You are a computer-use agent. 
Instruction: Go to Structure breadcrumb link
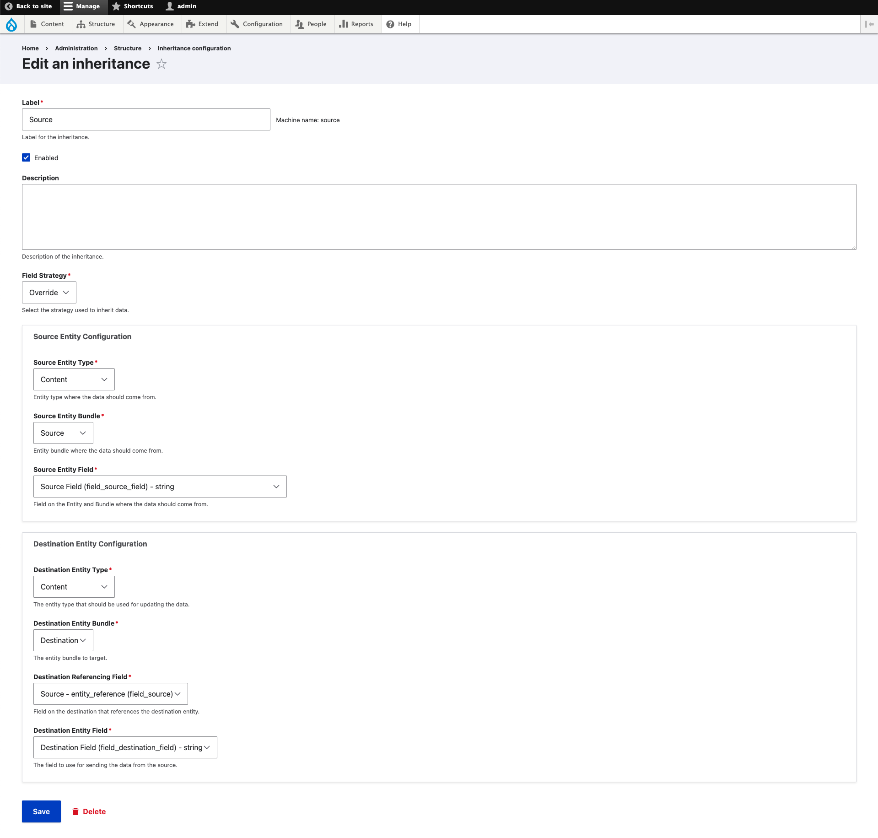(128, 49)
